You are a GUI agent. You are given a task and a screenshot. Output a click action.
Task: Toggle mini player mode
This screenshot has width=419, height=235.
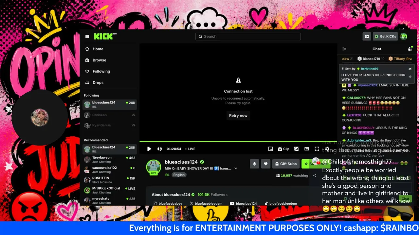(270, 149)
